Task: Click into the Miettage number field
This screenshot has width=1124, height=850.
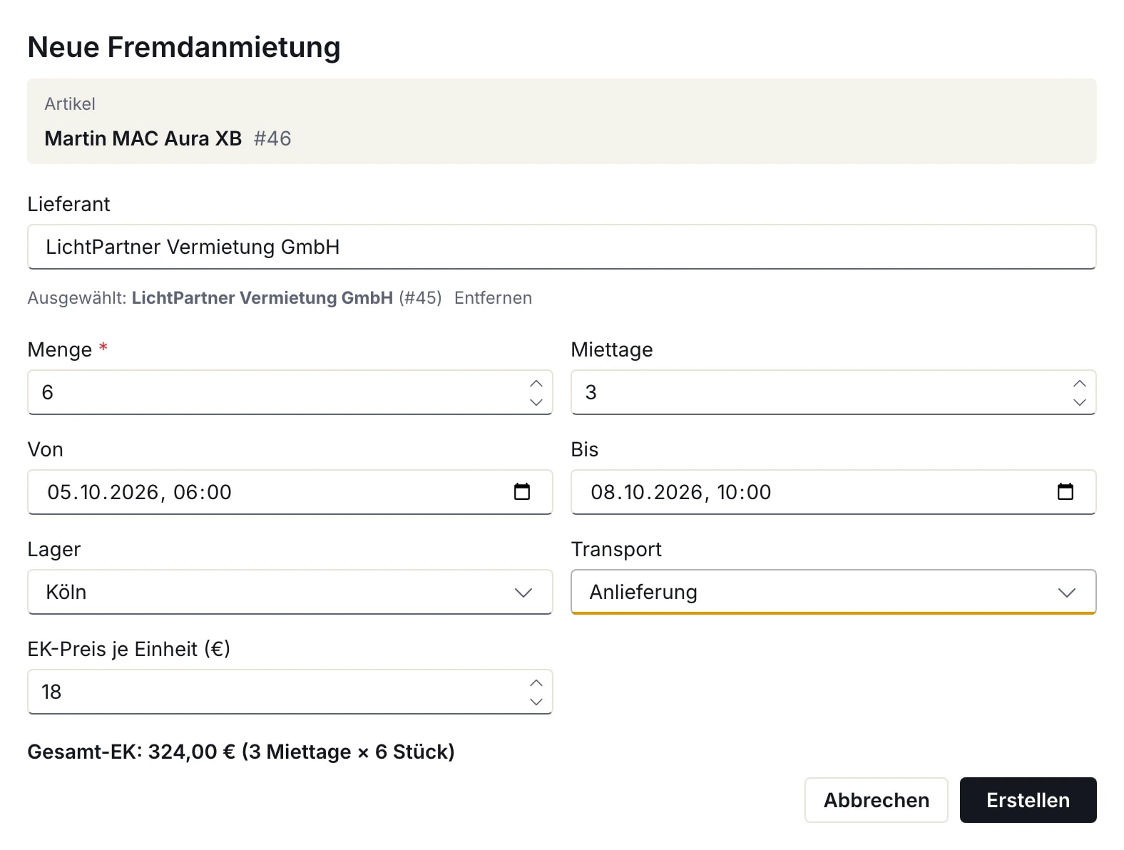Action: coord(834,392)
